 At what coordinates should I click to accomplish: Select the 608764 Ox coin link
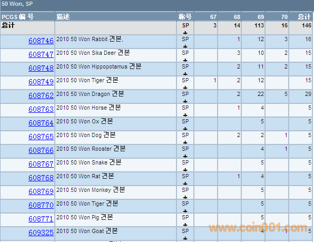point(41,123)
